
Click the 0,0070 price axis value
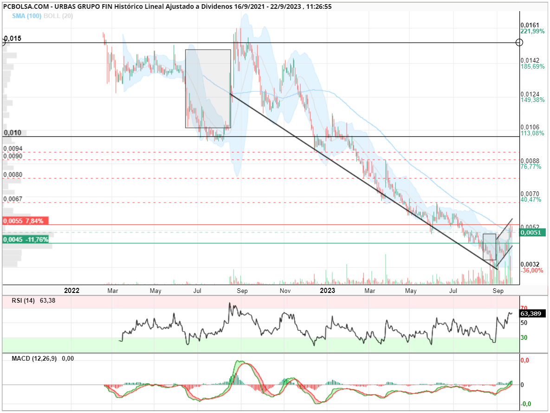click(x=530, y=194)
